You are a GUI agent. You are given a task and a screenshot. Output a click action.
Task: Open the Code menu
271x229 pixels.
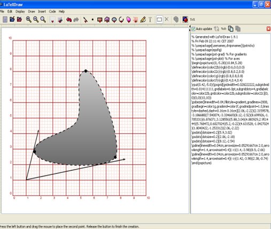[x=52, y=11]
